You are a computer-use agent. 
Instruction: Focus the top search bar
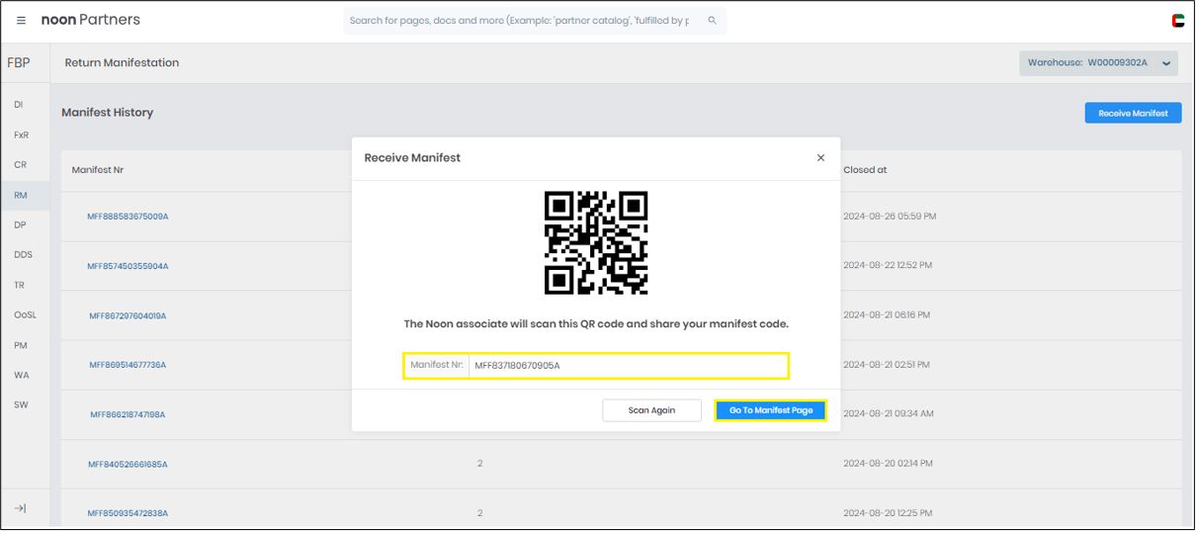point(535,21)
